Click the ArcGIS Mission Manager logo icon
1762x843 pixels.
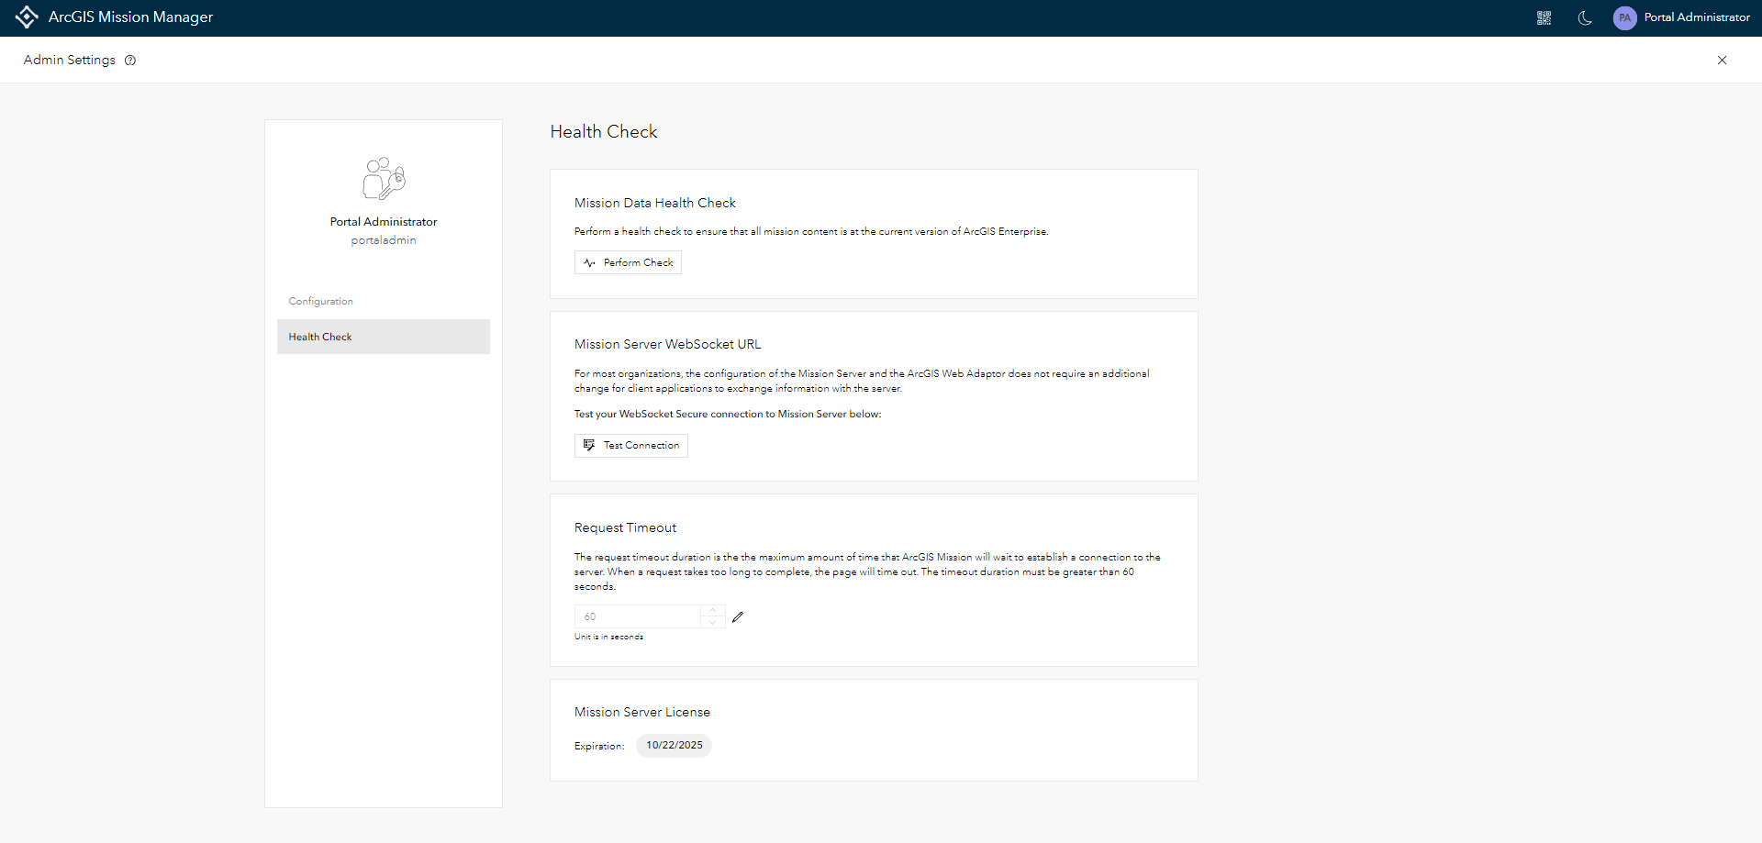pos(27,17)
